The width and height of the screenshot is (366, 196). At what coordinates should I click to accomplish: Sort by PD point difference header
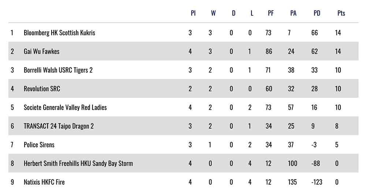[x=317, y=14]
